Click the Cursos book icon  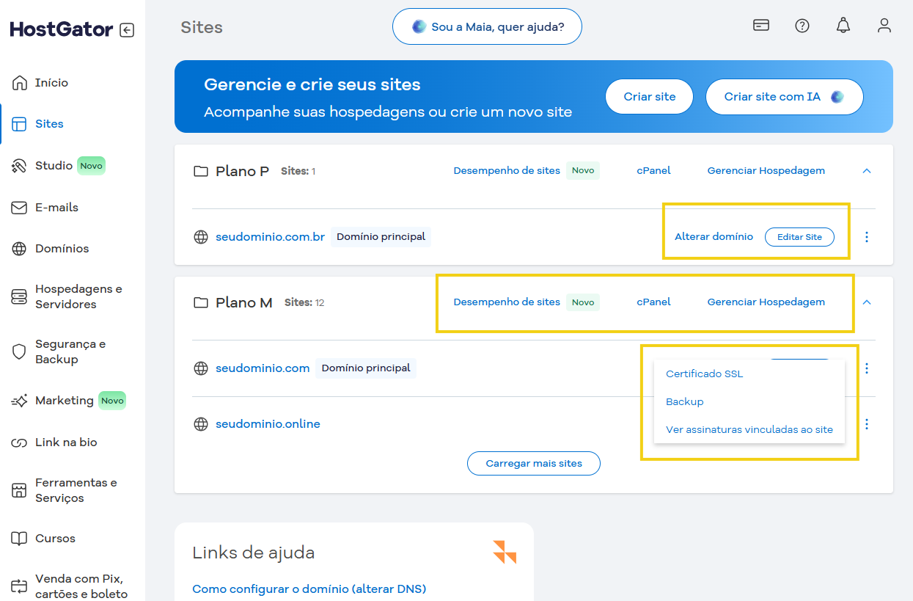click(20, 539)
